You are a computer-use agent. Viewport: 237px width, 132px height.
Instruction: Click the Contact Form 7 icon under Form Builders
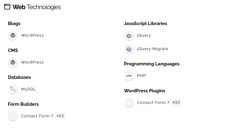click(13, 116)
